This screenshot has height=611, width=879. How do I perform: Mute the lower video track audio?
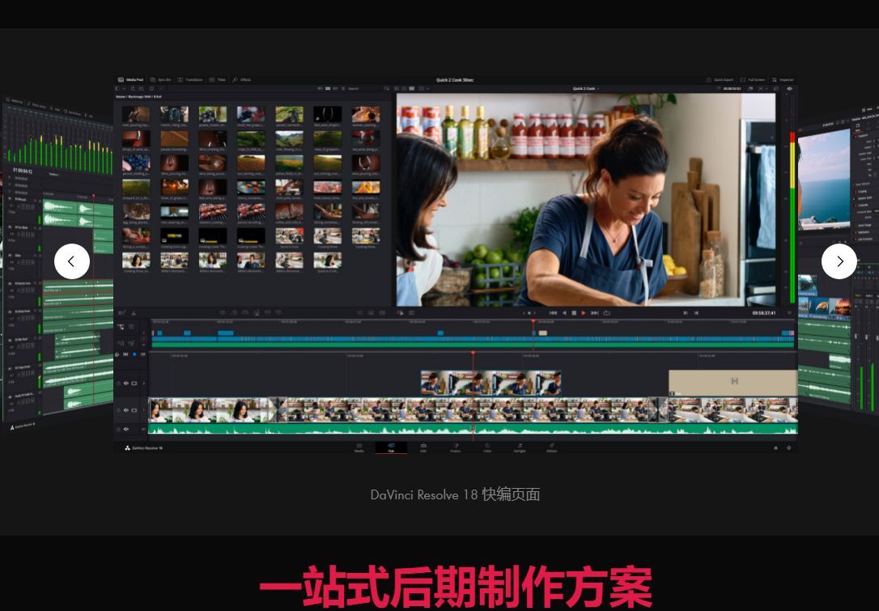click(125, 410)
